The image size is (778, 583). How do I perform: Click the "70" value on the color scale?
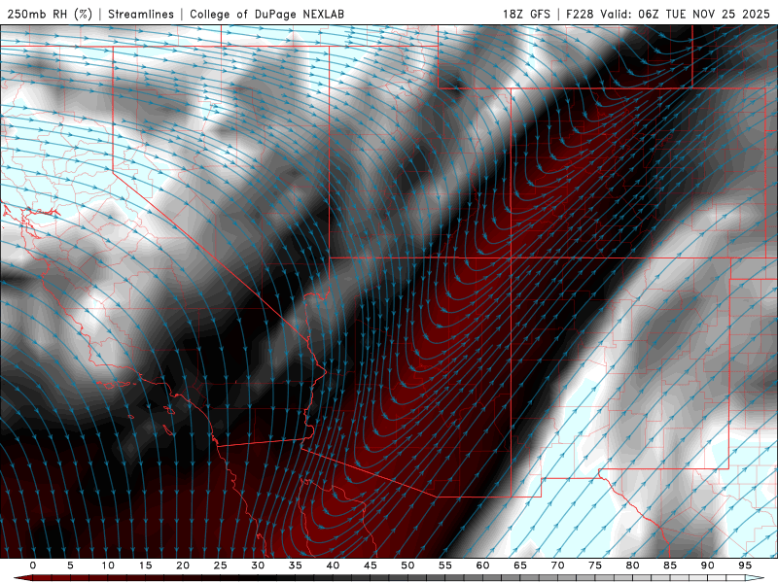point(557,566)
